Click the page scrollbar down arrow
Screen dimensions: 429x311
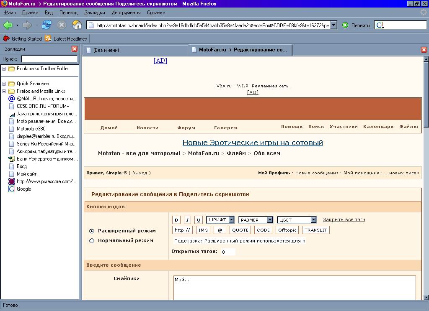coord(426,297)
